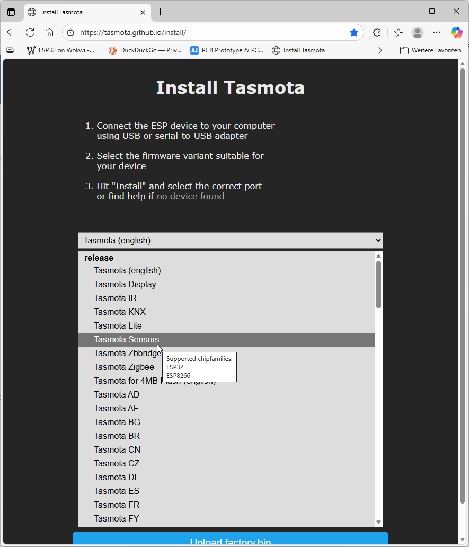Open the Copilot icon in the toolbar
Screen dimensions: 469x547
[x=456, y=32]
